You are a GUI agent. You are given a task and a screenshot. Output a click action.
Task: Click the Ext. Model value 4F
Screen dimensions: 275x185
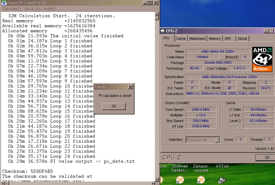[230, 88]
